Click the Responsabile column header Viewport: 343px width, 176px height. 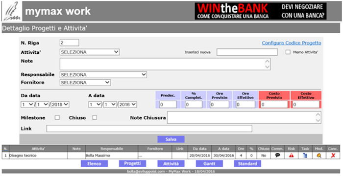112,149
